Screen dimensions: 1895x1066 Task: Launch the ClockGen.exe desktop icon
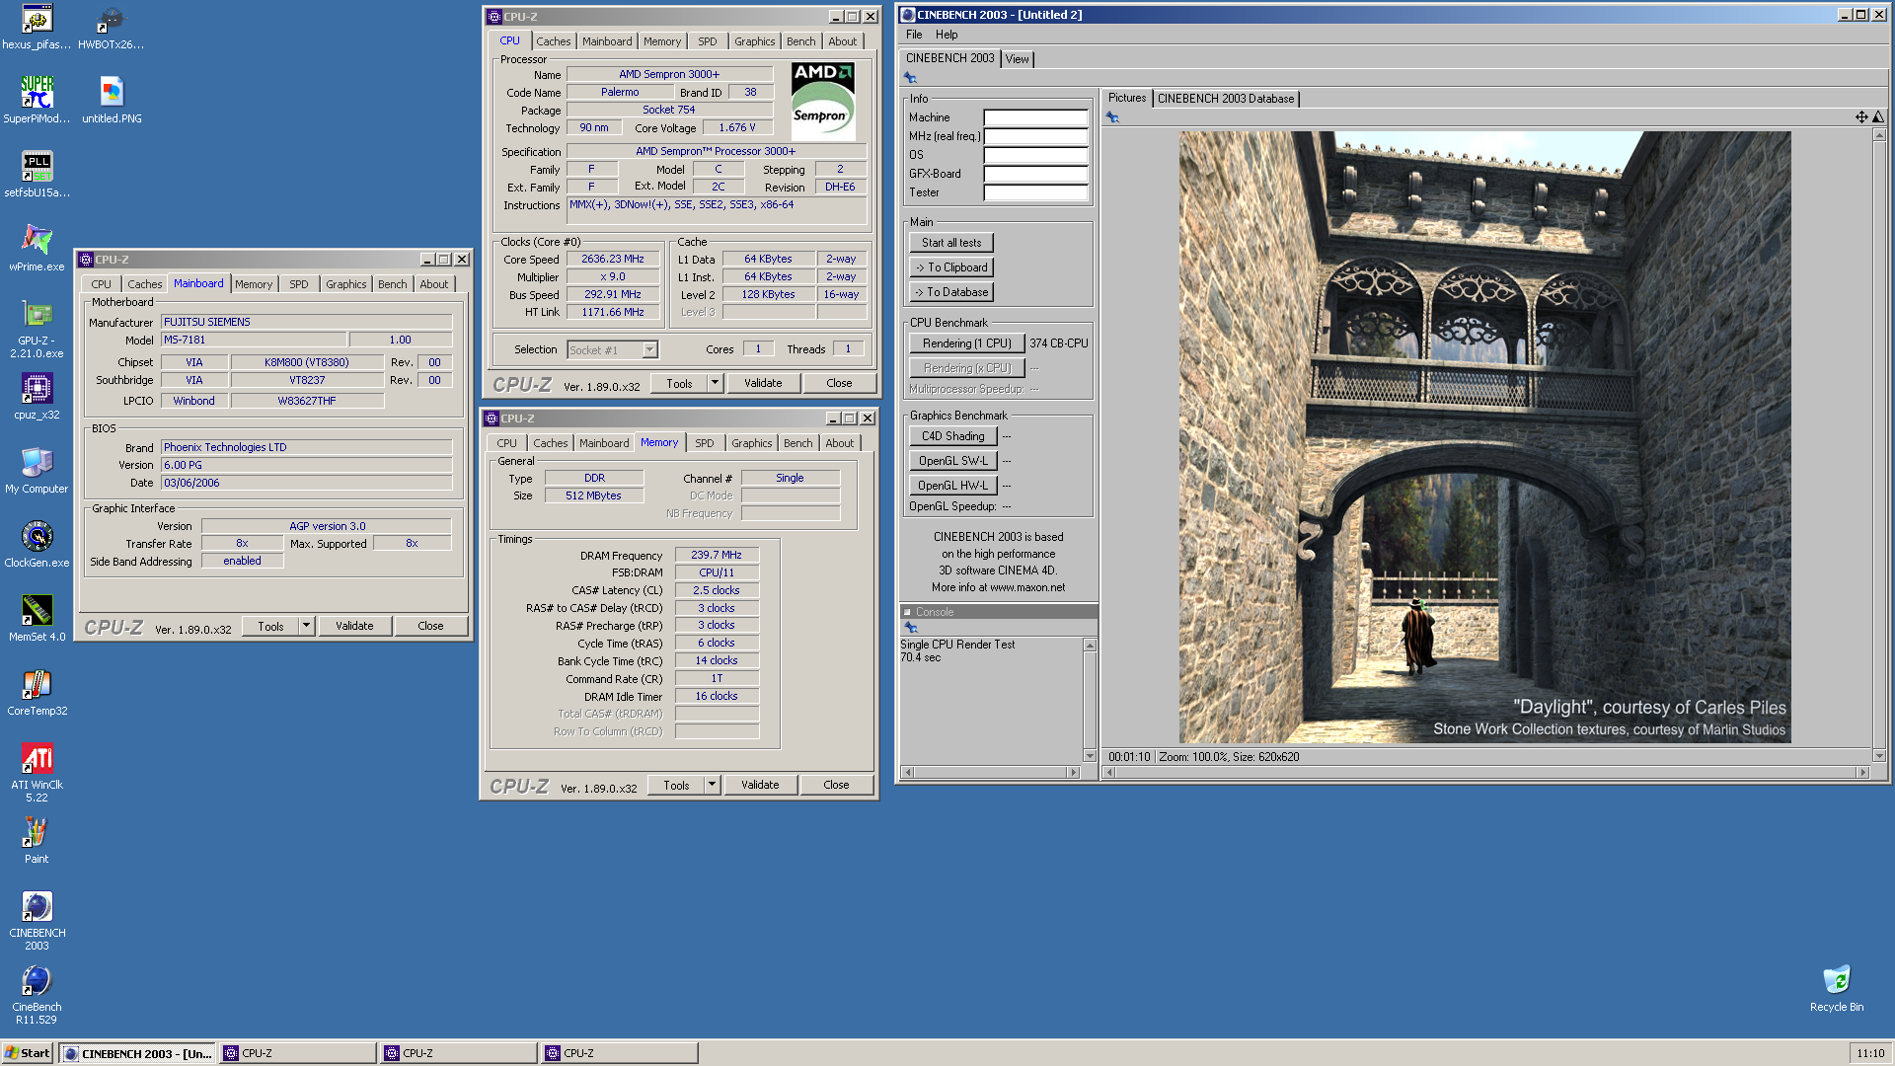[37, 545]
